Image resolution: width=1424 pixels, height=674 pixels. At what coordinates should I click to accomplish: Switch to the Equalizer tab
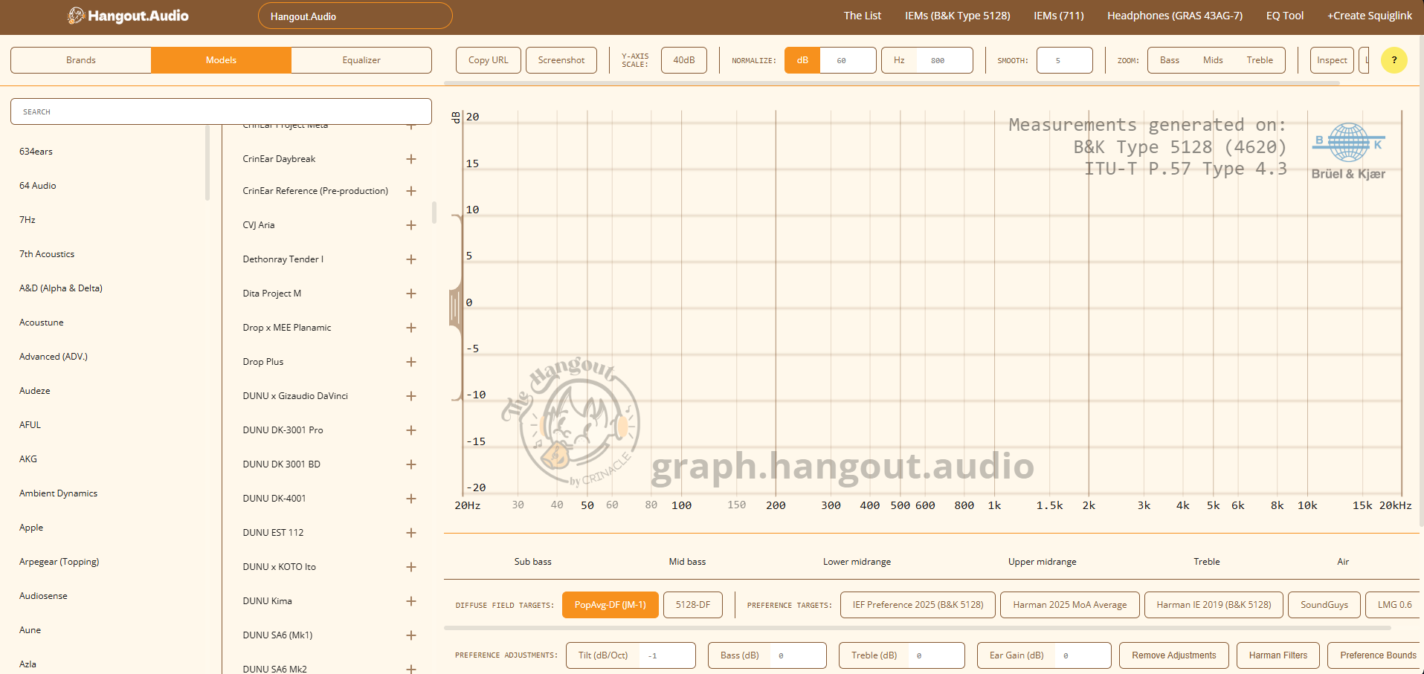(x=361, y=60)
